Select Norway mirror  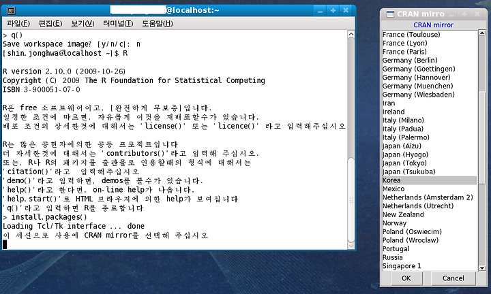tap(430, 223)
